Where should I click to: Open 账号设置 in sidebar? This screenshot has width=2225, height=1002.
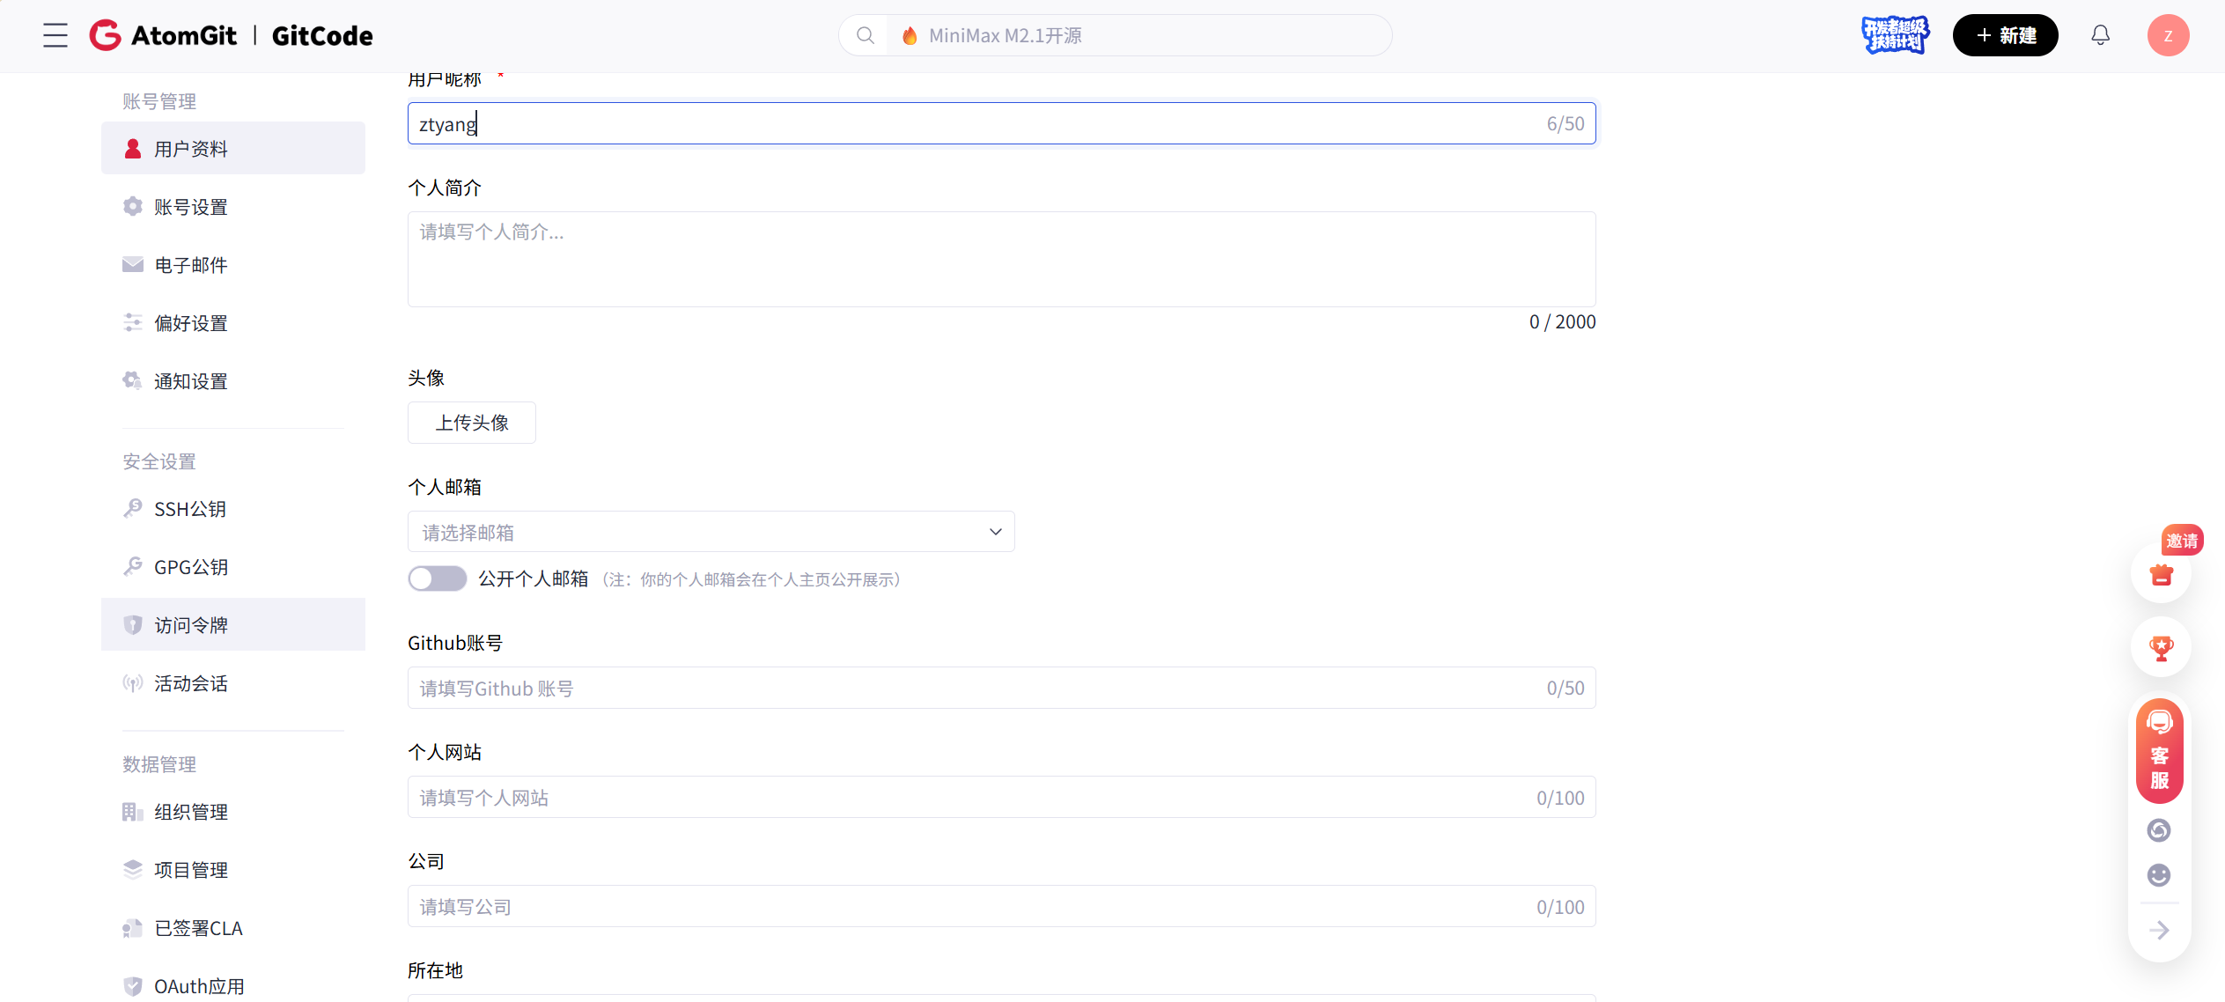[x=191, y=207]
